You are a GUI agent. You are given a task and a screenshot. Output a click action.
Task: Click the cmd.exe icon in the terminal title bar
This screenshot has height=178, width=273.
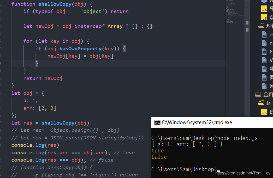157,122
